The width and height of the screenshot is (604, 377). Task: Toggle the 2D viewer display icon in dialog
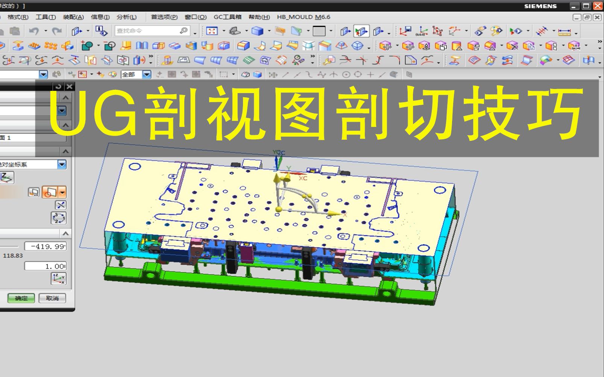pyautogui.click(x=34, y=192)
